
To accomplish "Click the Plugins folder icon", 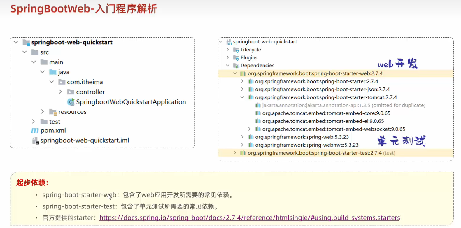I will [x=236, y=58].
